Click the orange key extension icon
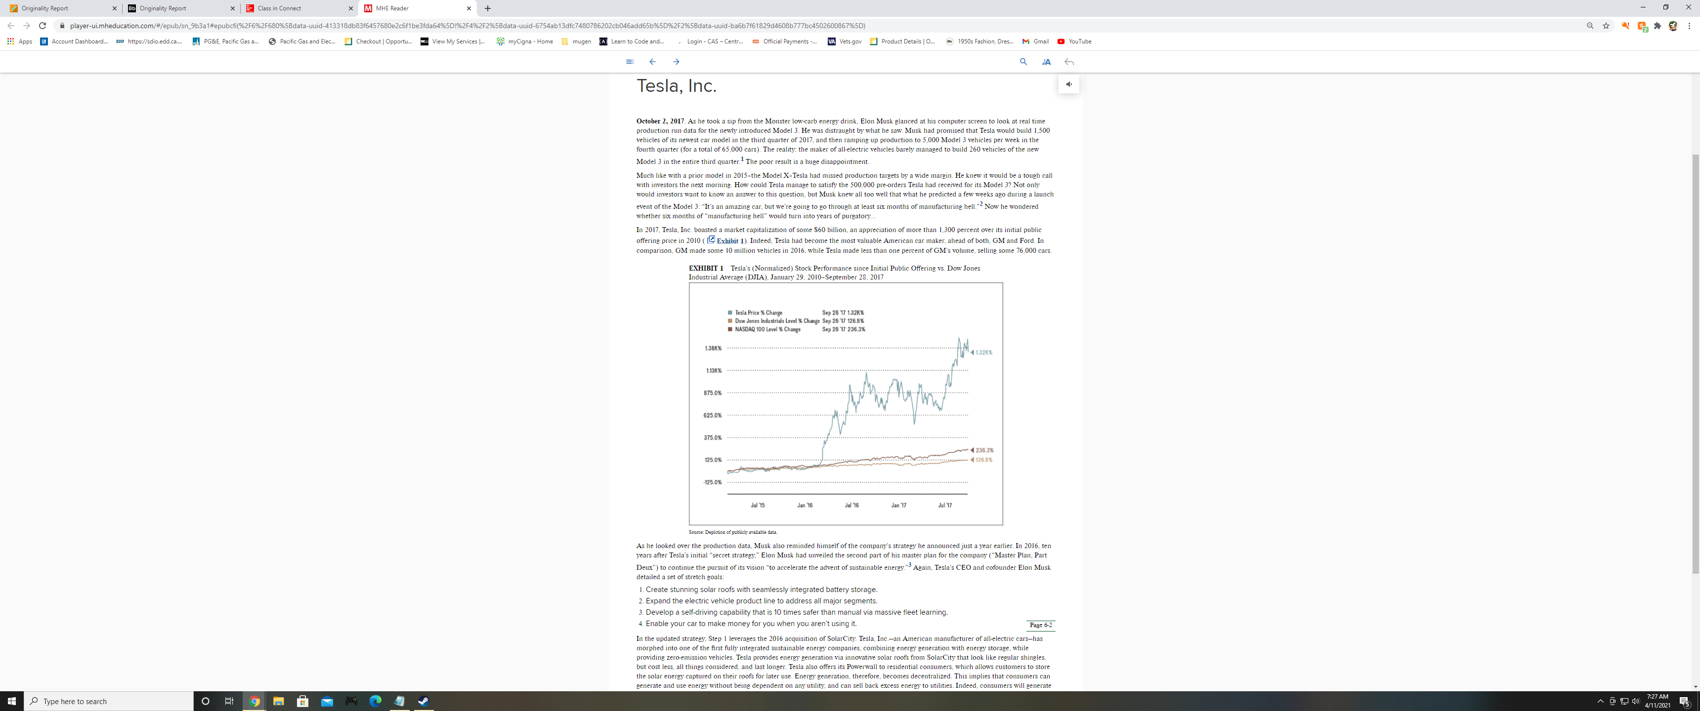 pos(1625,26)
